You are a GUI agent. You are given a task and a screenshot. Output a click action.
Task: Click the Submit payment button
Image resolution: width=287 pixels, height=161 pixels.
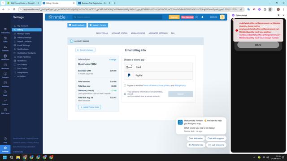[x=180, y=94]
